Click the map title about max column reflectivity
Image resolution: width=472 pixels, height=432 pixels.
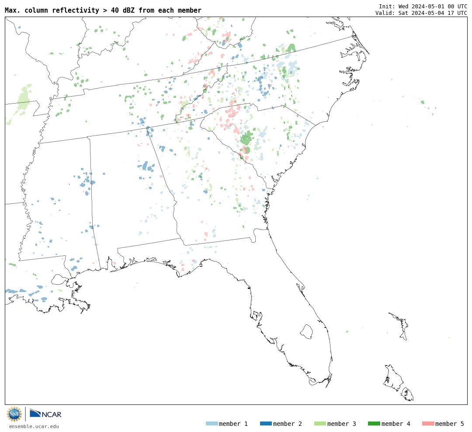click(103, 10)
